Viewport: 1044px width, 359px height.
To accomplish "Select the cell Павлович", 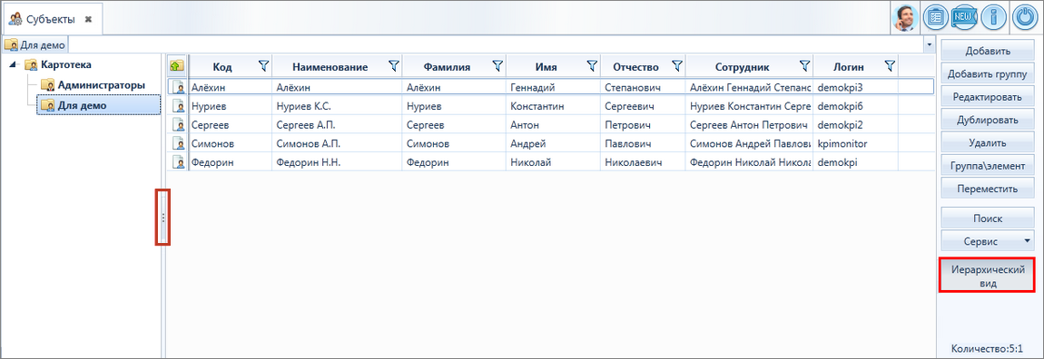I will 643,143.
